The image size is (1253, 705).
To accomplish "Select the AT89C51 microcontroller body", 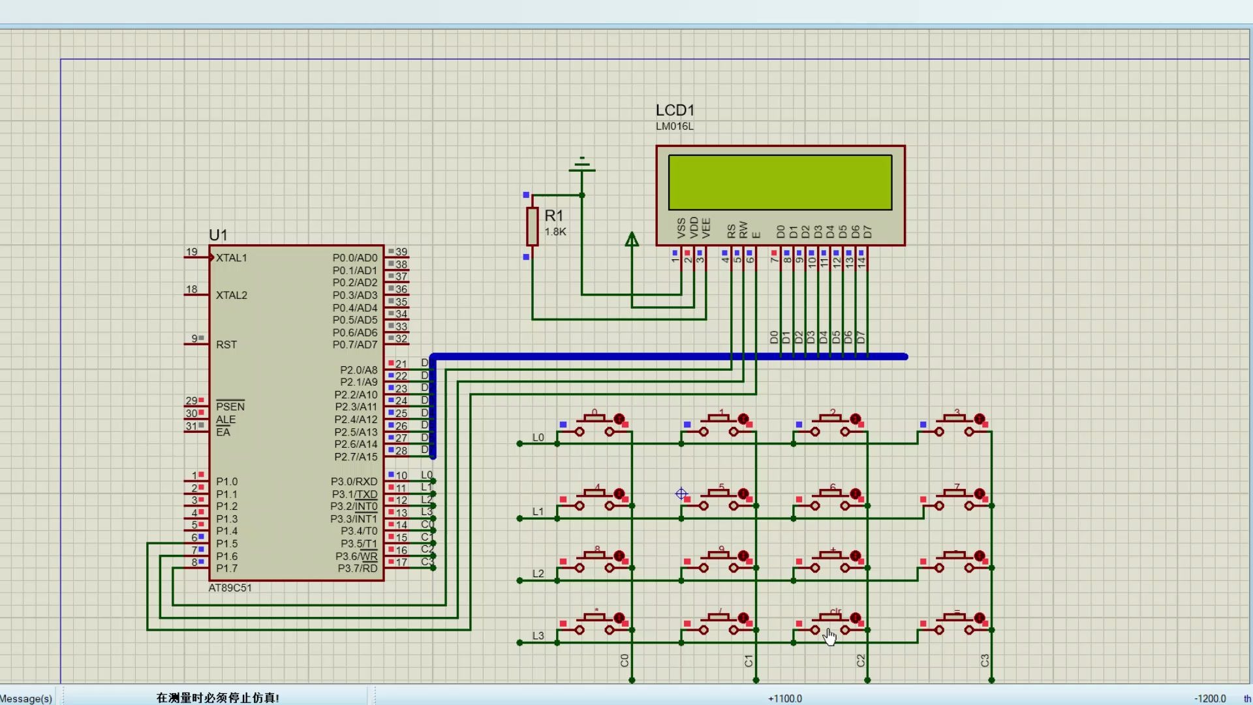I will 296,413.
